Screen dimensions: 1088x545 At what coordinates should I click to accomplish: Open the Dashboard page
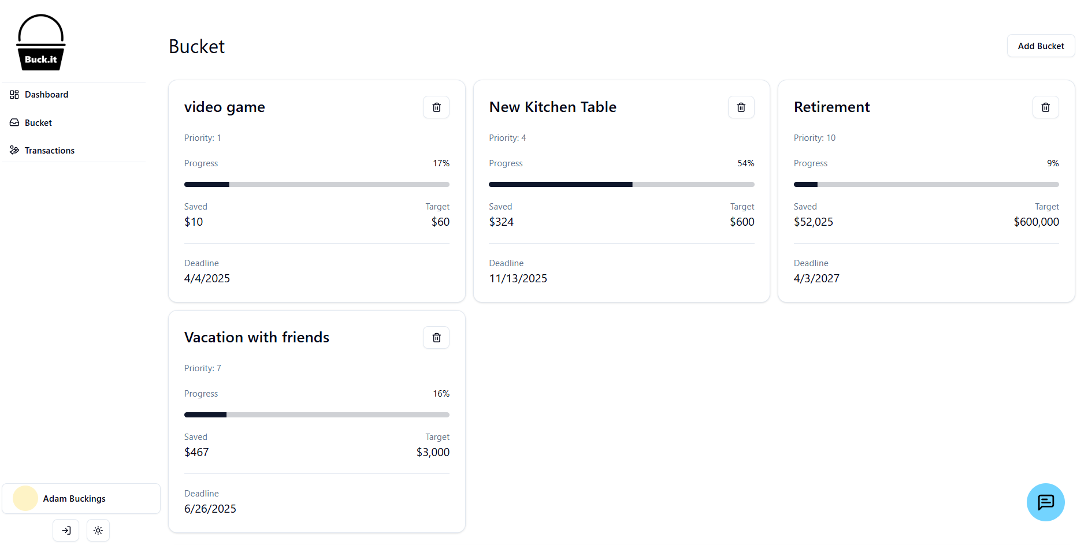pos(46,95)
